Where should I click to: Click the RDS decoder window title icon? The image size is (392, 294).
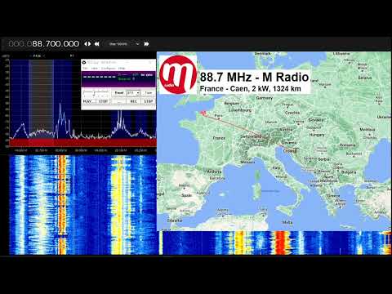[84, 62]
